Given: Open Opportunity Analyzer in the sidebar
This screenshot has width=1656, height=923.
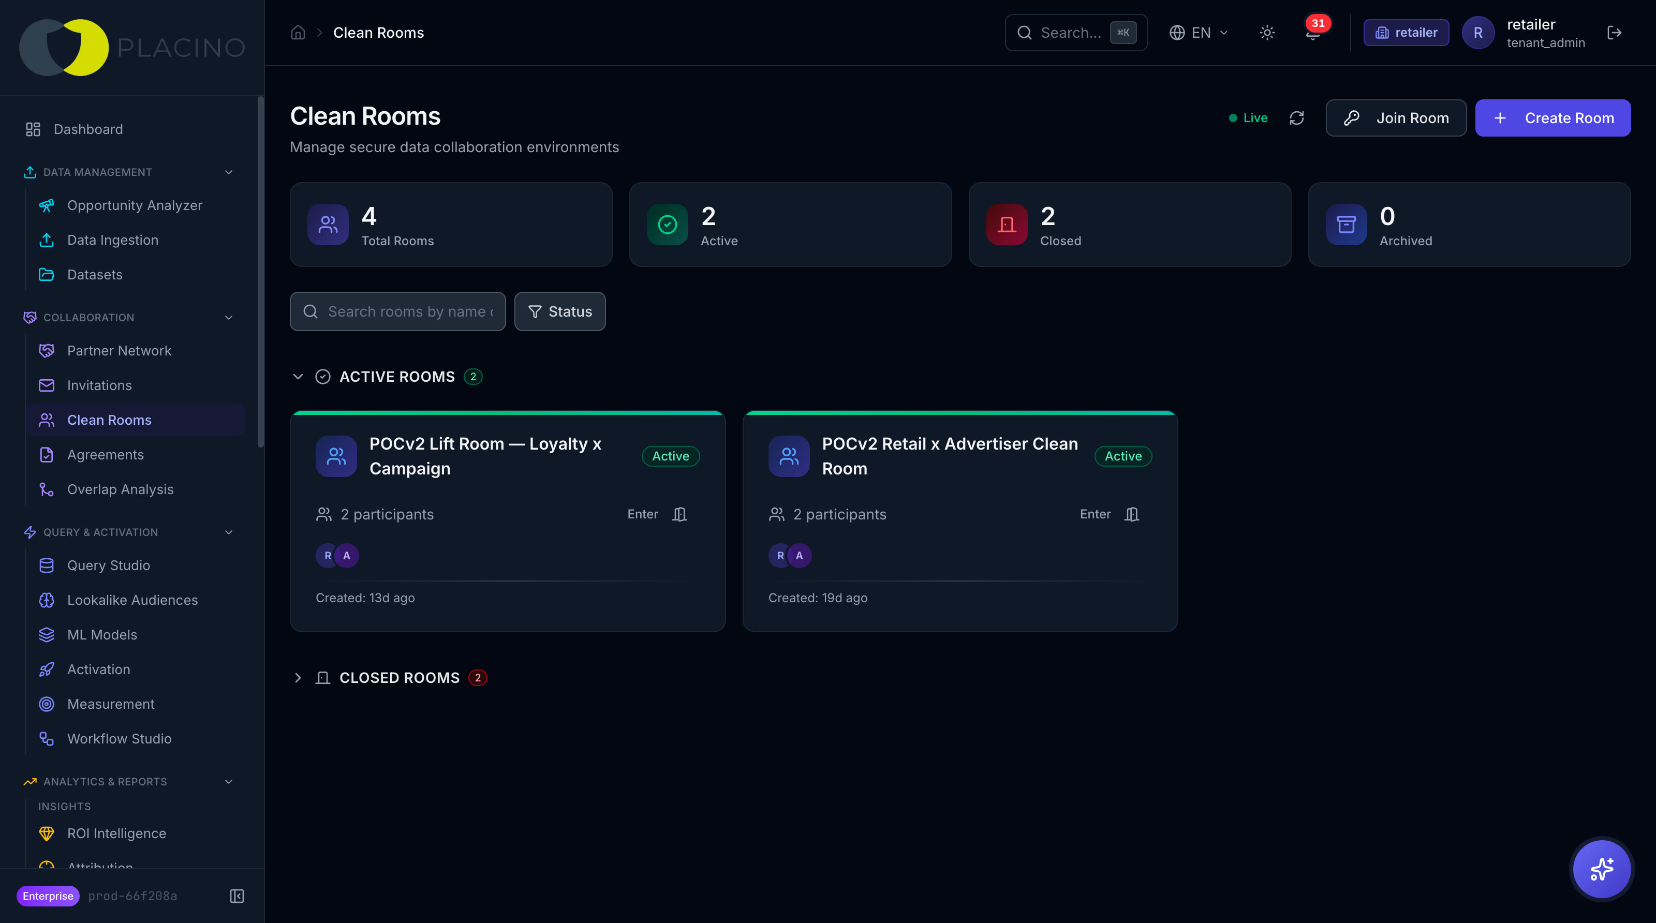Looking at the screenshot, I should pyautogui.click(x=136, y=205).
